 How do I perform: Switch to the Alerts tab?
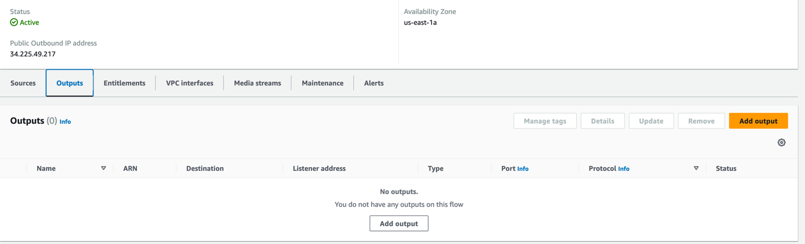click(374, 83)
